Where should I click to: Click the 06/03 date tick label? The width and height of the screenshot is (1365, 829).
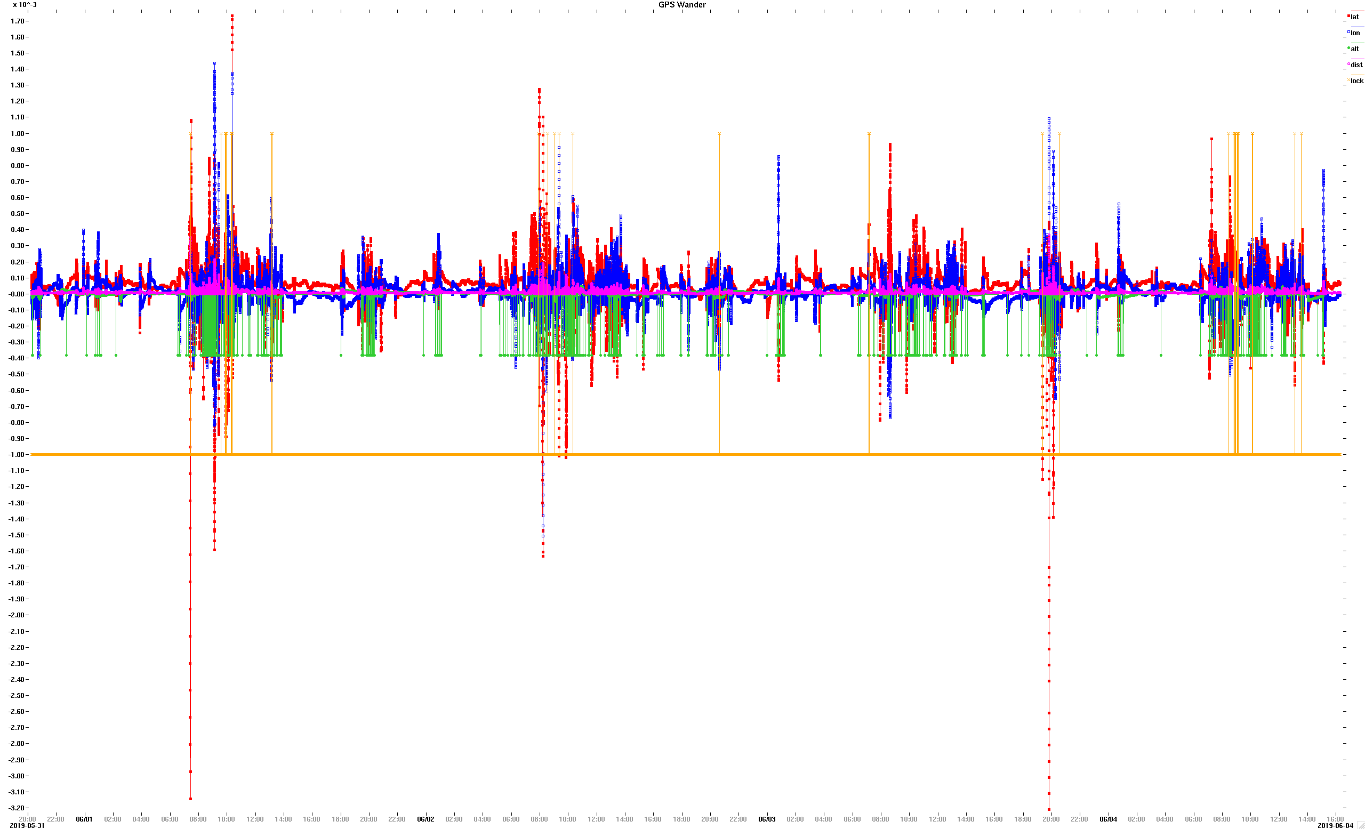point(767,819)
